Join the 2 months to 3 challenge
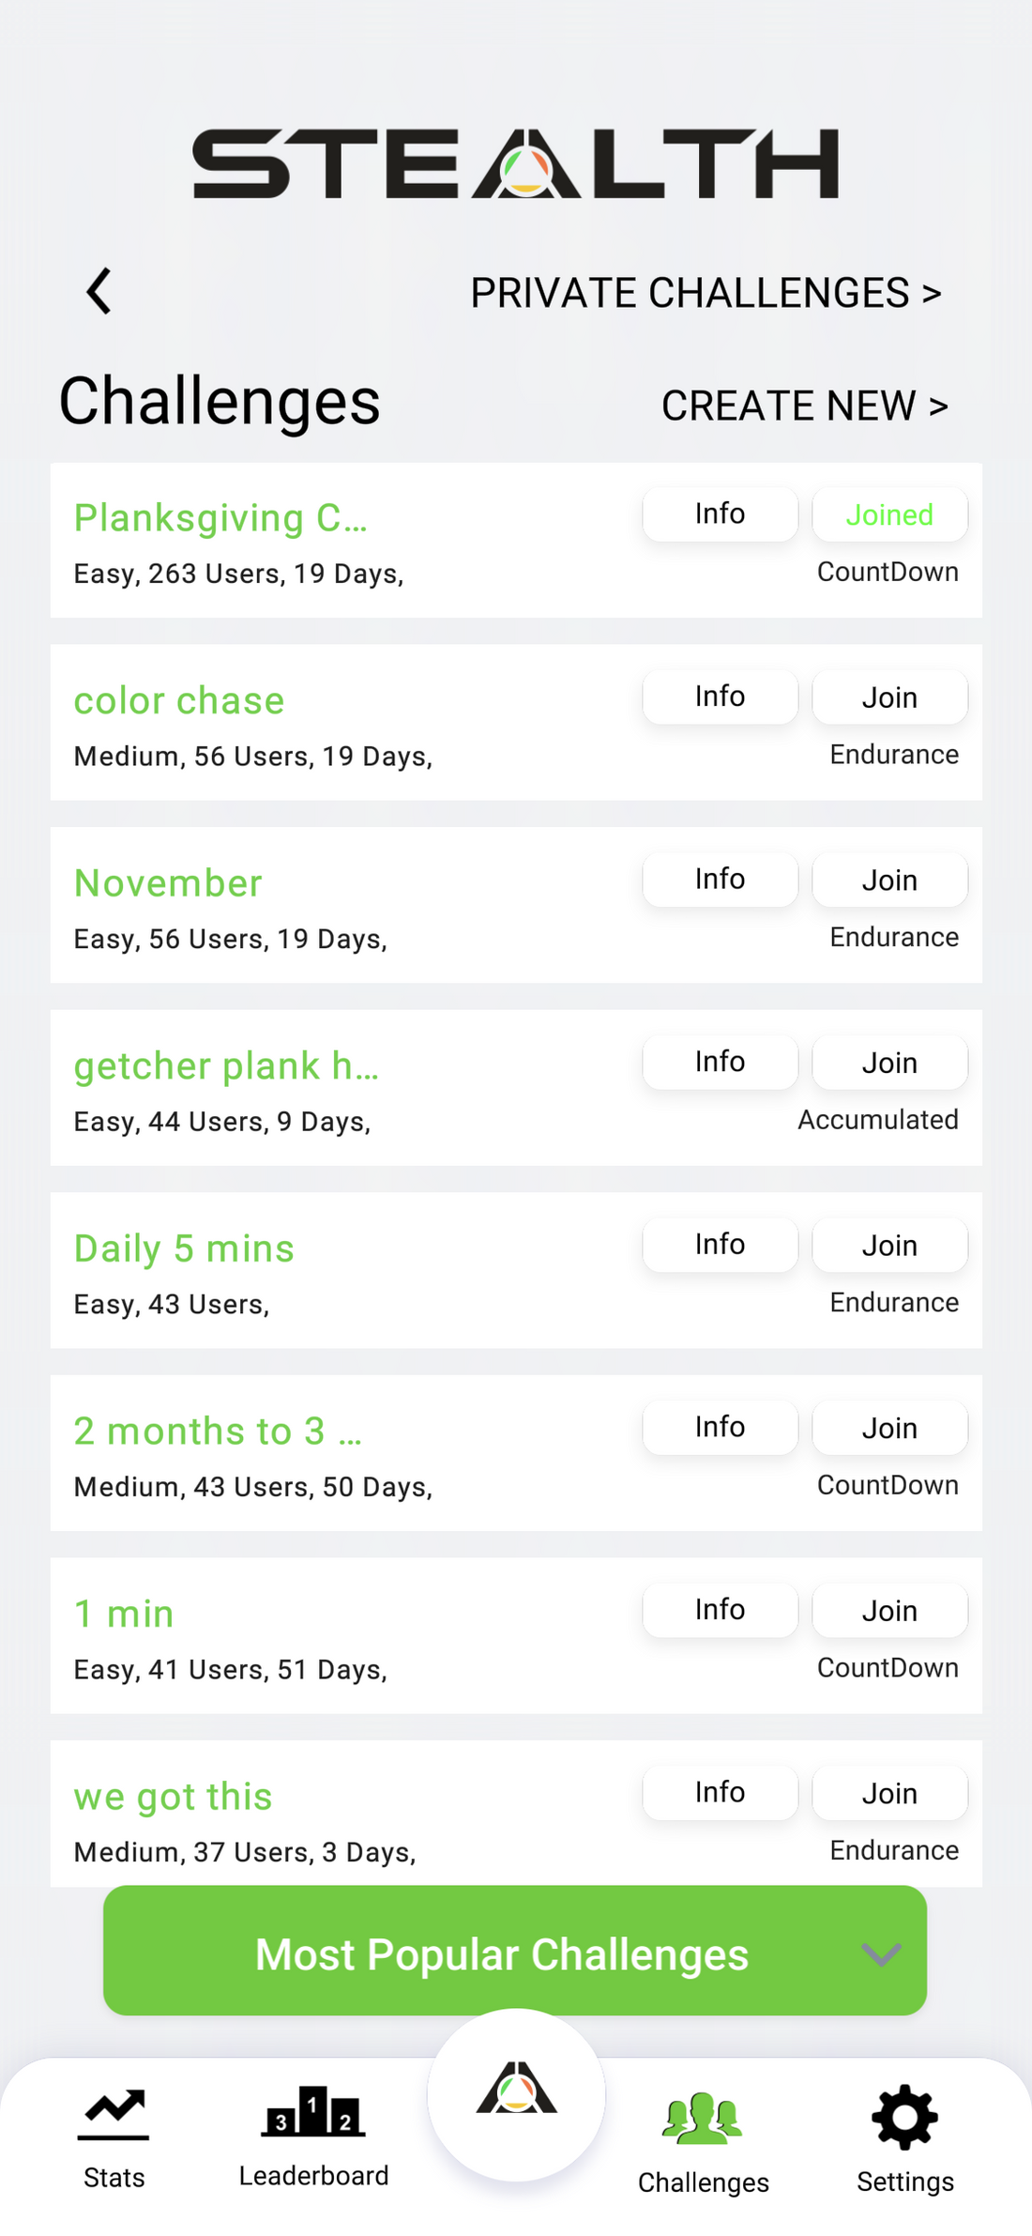The image size is (1032, 2236). tap(888, 1428)
